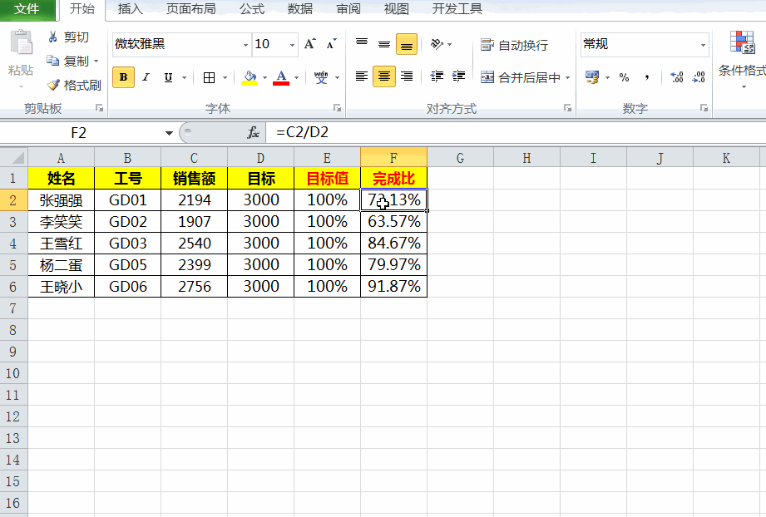Click Merge and Center 合并后居中 button
This screenshot has width=766, height=517.
point(521,77)
